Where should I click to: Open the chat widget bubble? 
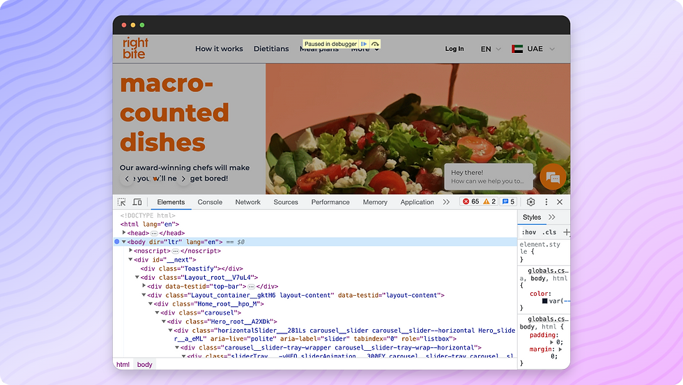(553, 177)
